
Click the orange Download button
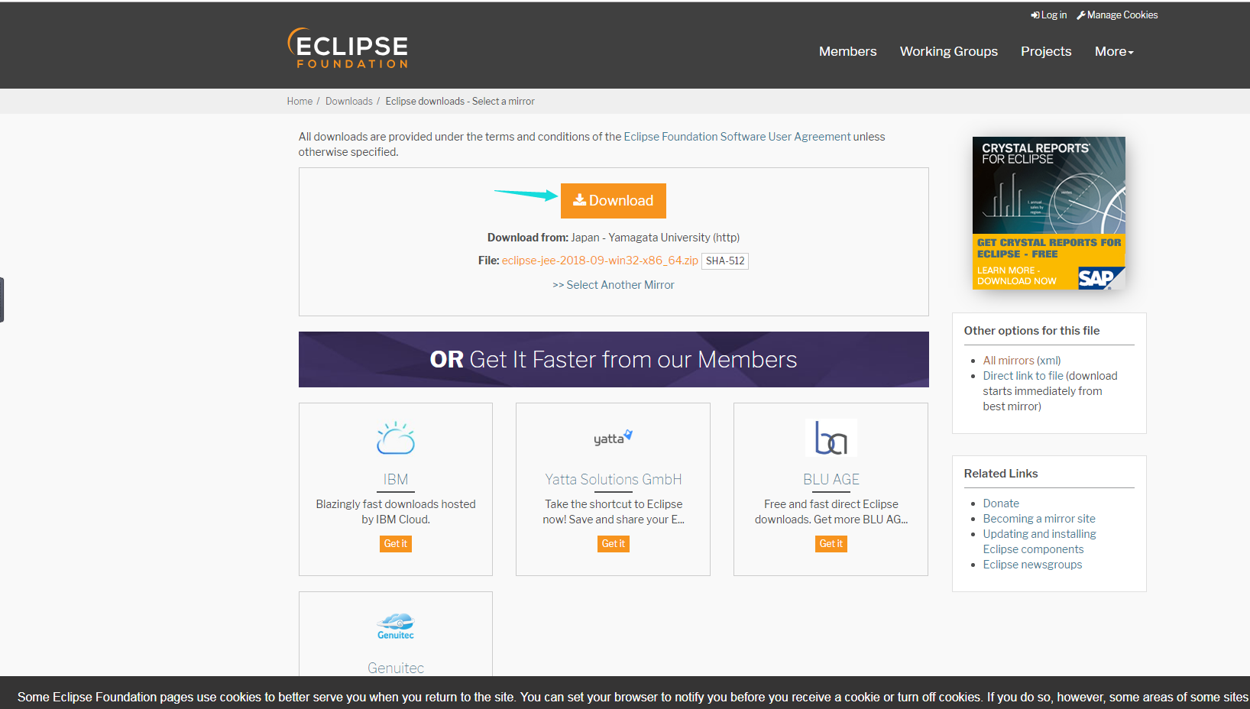tap(613, 200)
